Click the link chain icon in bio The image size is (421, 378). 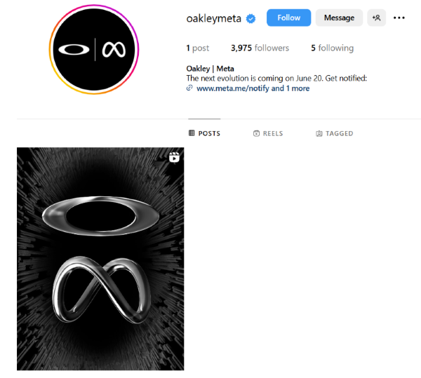pos(189,88)
